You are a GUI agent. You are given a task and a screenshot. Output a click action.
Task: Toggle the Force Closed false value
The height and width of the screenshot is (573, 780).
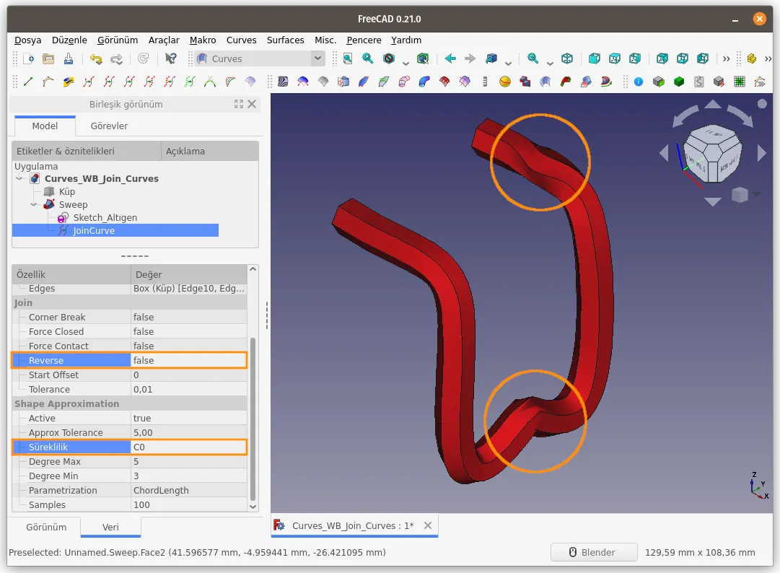coord(188,331)
